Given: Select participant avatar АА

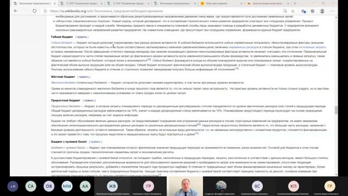Looking at the screenshot, I should point(85,186).
